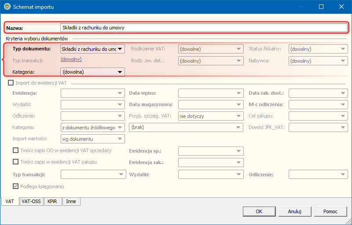This screenshot has width=352, height=225.
Task: Click the Pomoc button
Action: coord(330,211)
